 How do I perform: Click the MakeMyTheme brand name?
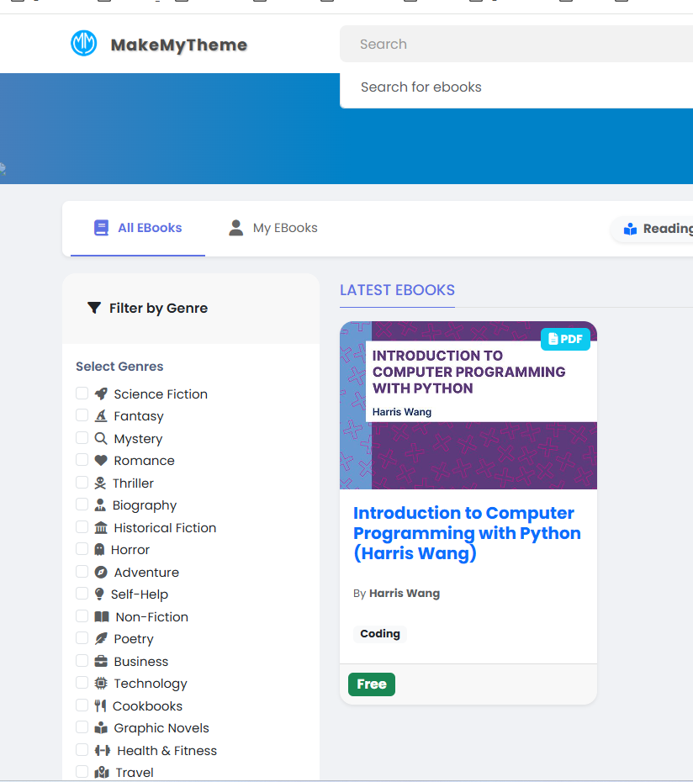click(179, 45)
